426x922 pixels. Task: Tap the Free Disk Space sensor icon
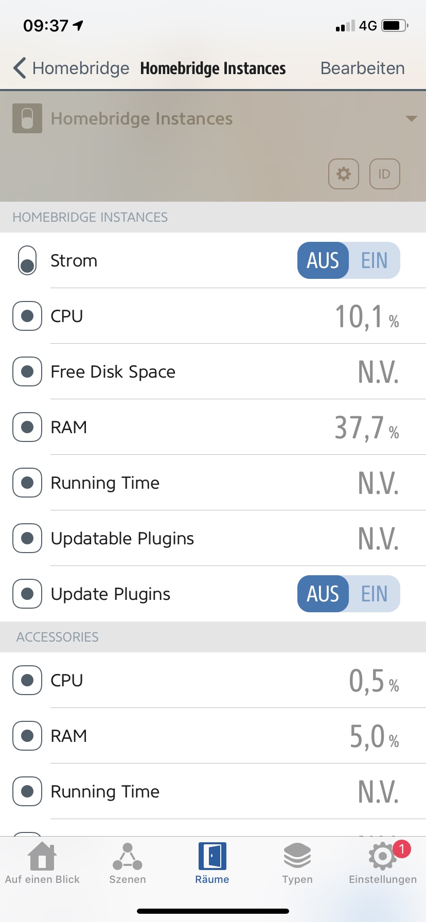coord(27,371)
